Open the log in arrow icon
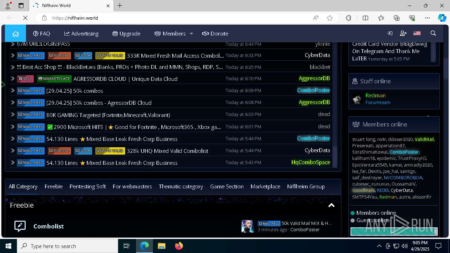This screenshot has height=253, width=450. (390, 33)
